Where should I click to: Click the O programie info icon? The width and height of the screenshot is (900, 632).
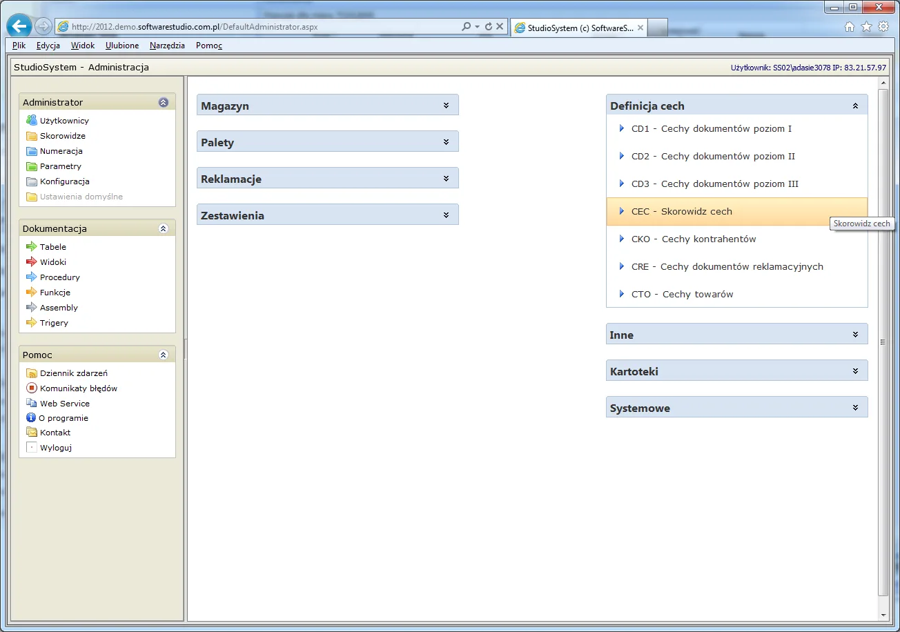[30, 417]
